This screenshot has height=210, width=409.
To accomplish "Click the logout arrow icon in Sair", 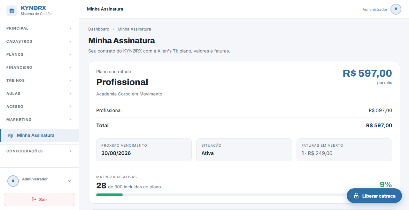I will (x=34, y=199).
